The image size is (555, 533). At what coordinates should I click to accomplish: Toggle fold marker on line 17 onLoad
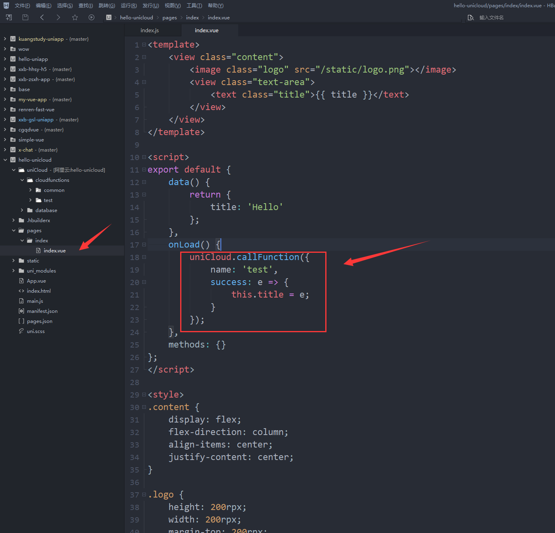(x=144, y=245)
